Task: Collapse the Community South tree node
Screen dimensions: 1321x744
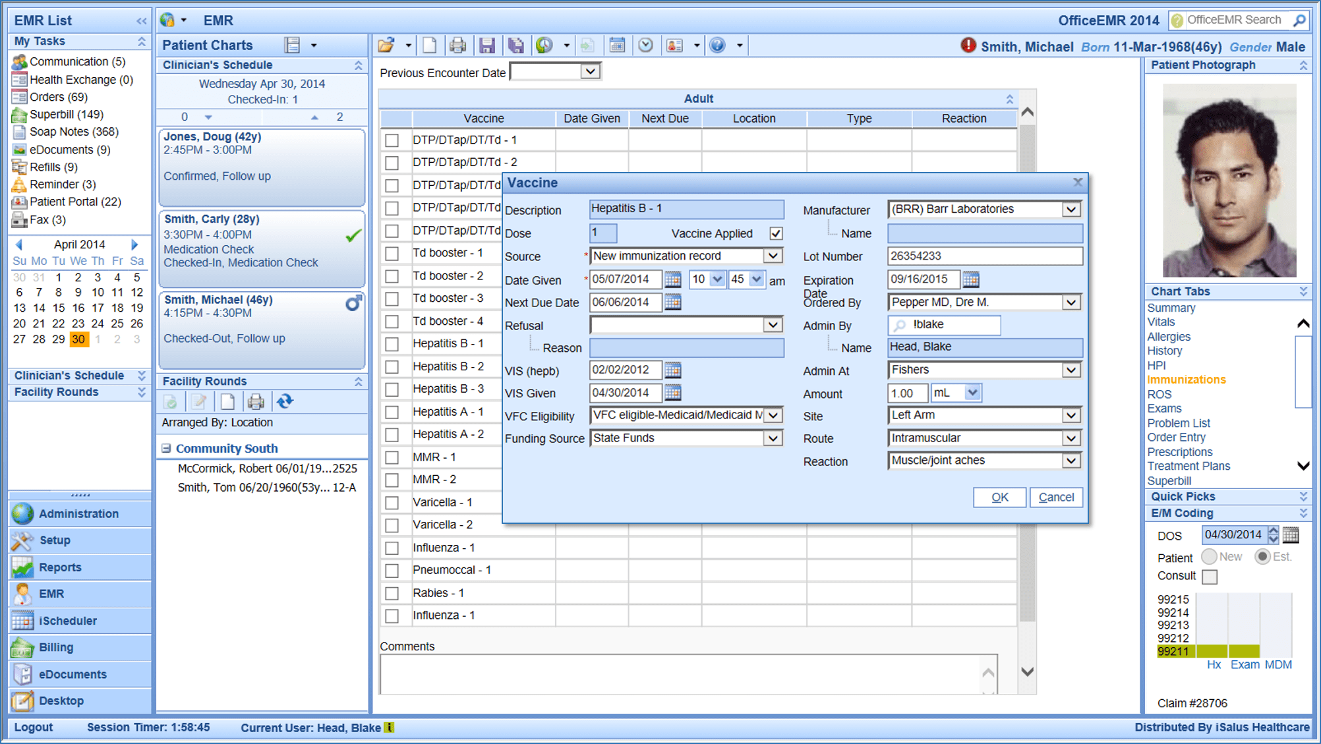Action: tap(166, 448)
